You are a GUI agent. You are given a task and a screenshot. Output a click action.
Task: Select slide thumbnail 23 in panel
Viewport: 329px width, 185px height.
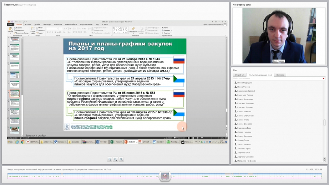[x=15, y=103]
